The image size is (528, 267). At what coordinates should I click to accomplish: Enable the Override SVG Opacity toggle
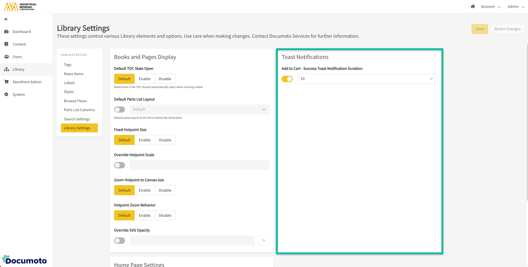point(119,240)
